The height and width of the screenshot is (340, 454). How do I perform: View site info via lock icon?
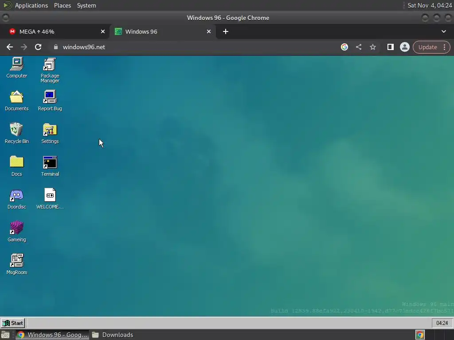56,47
